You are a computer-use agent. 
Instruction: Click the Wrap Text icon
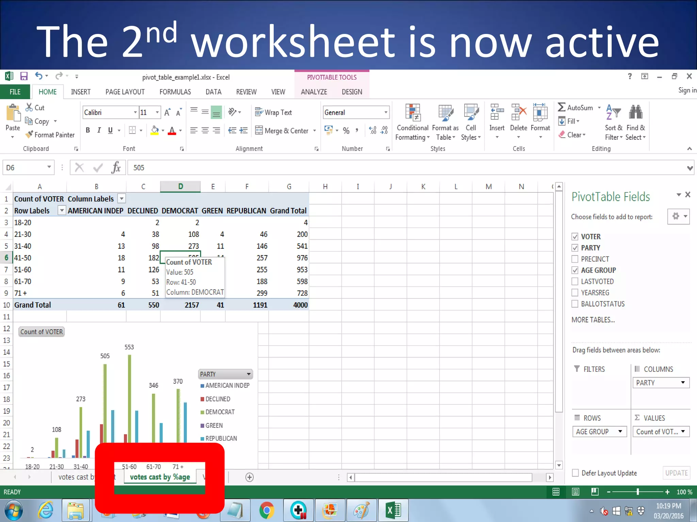[x=259, y=112]
